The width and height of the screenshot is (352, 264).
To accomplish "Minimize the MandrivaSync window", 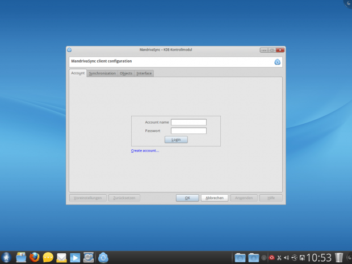I will (264, 50).
